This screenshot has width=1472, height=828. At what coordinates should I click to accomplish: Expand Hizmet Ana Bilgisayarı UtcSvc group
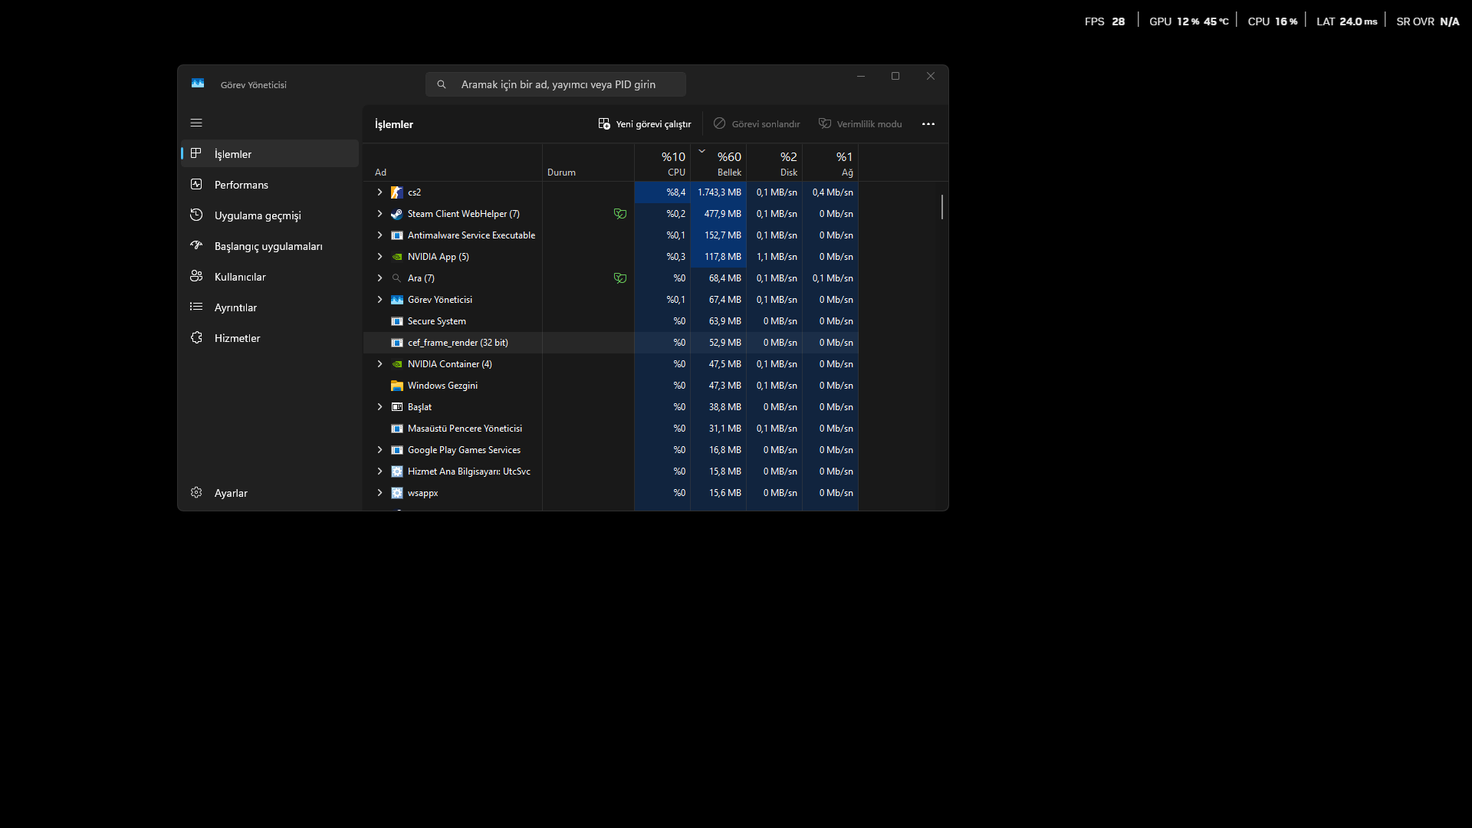click(x=379, y=472)
